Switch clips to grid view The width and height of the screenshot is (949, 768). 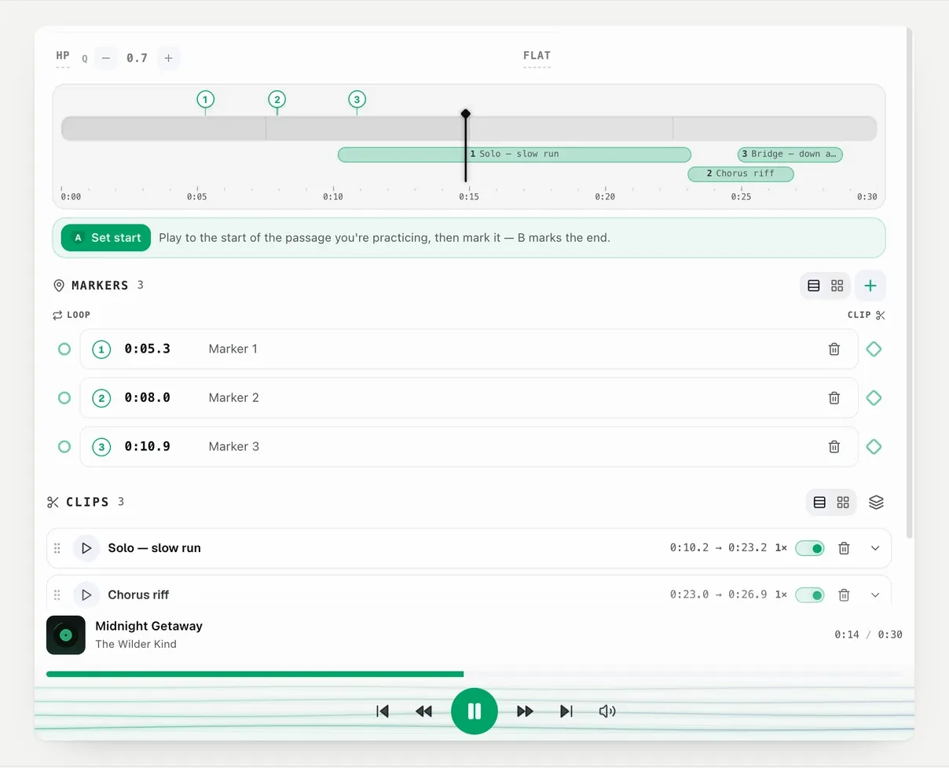843,503
